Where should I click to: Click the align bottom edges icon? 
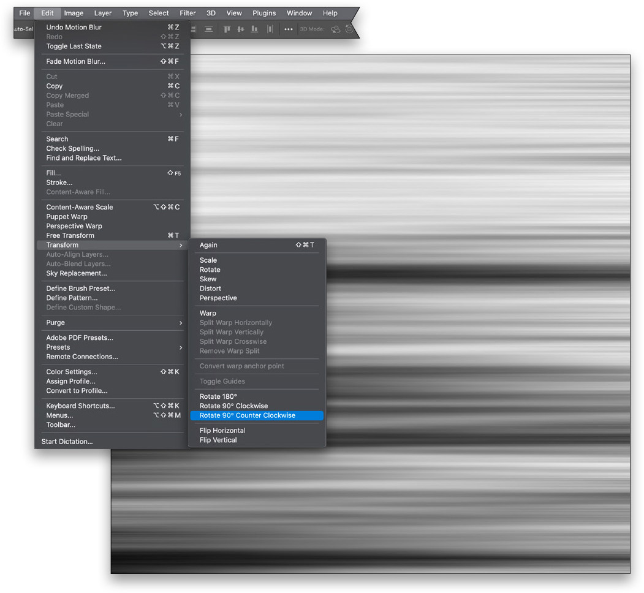pos(254,29)
